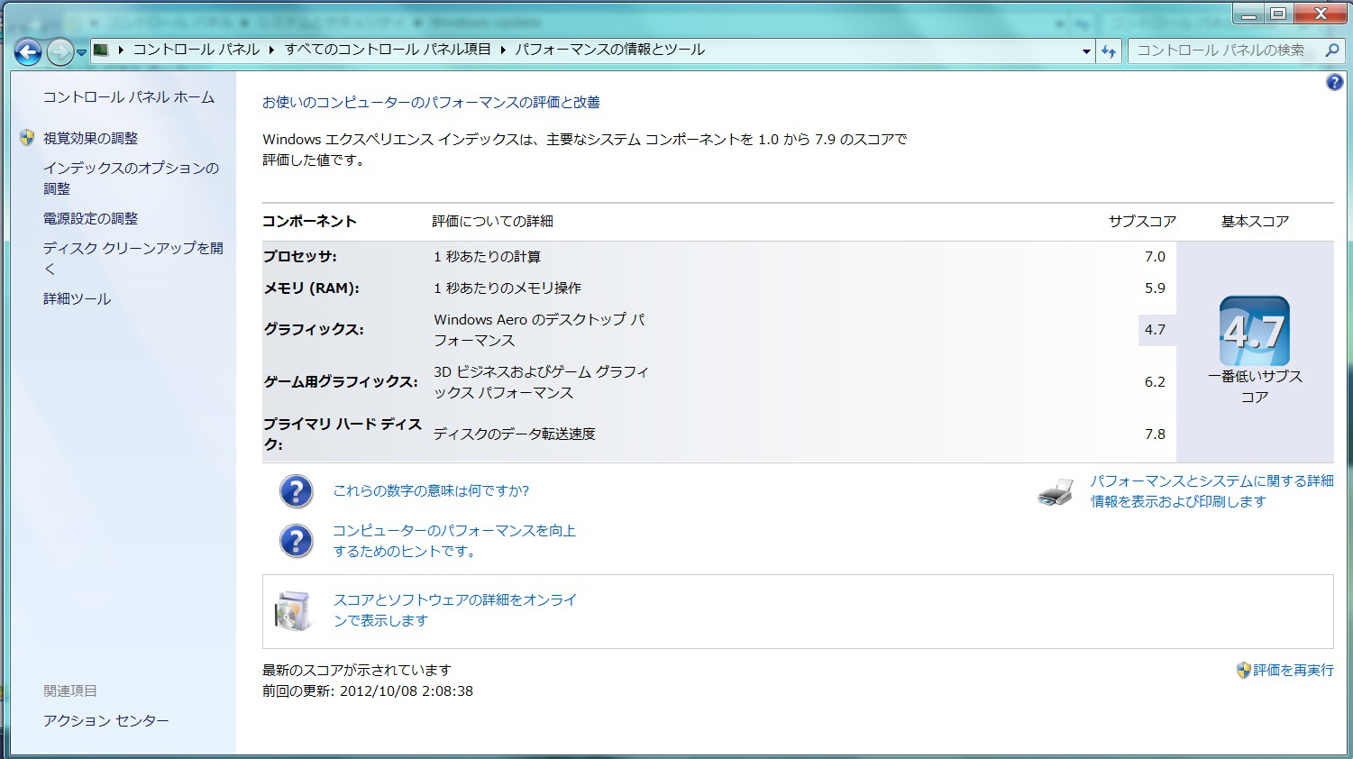Open これらの数字の意味は何ですか? link

pyautogui.click(x=431, y=490)
